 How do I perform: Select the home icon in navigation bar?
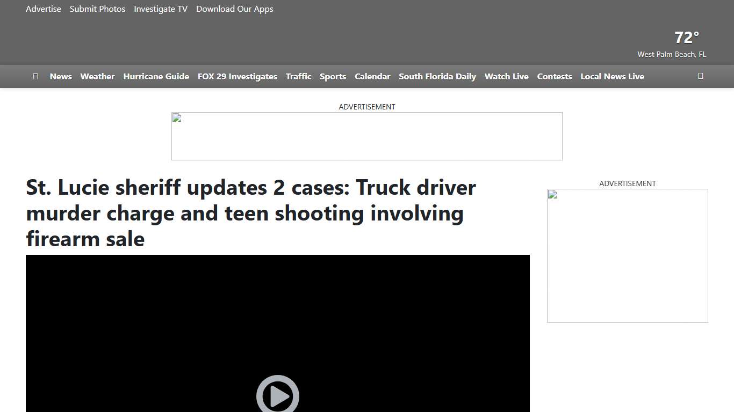tap(35, 76)
